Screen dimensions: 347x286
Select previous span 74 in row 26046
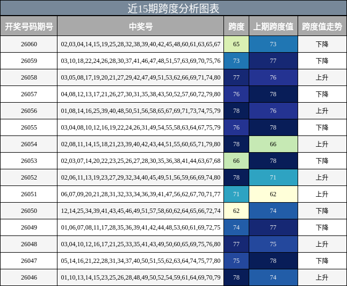(x=273, y=277)
